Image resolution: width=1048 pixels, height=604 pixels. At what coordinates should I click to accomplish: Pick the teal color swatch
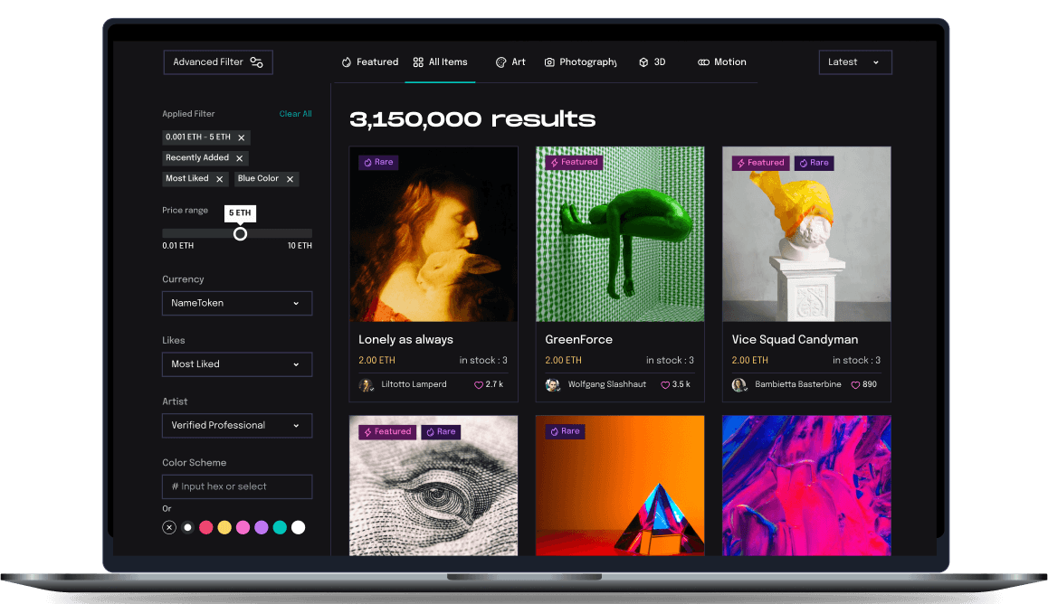(280, 527)
